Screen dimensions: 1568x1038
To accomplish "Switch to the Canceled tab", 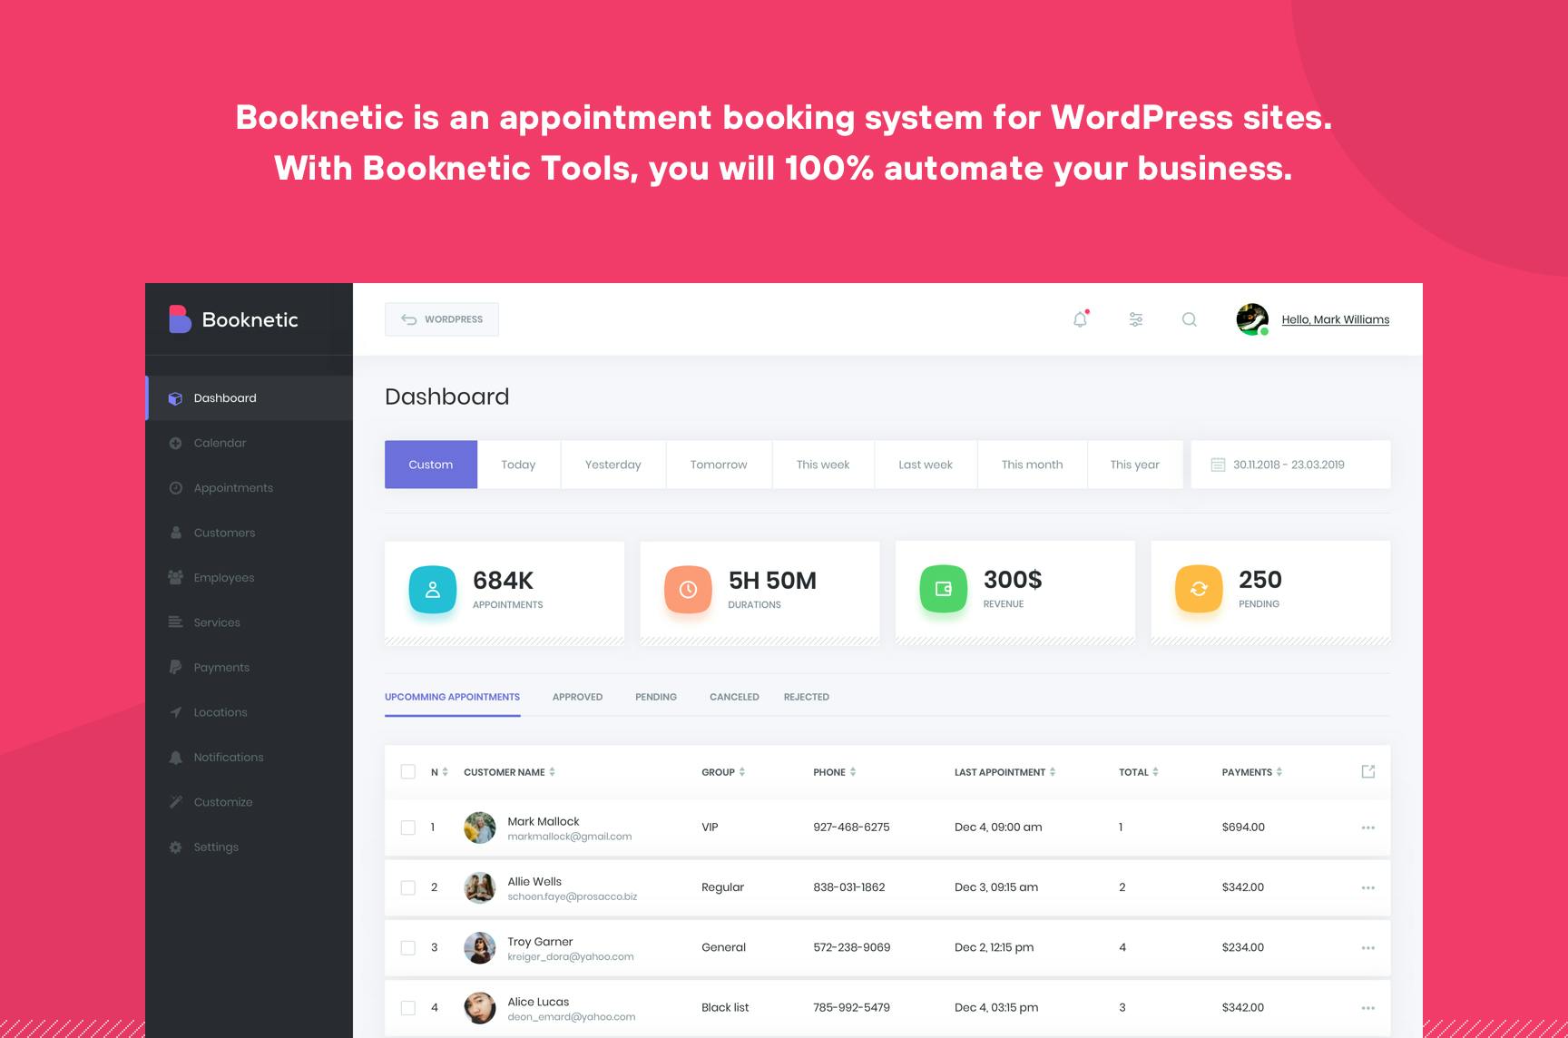I will pyautogui.click(x=734, y=697).
